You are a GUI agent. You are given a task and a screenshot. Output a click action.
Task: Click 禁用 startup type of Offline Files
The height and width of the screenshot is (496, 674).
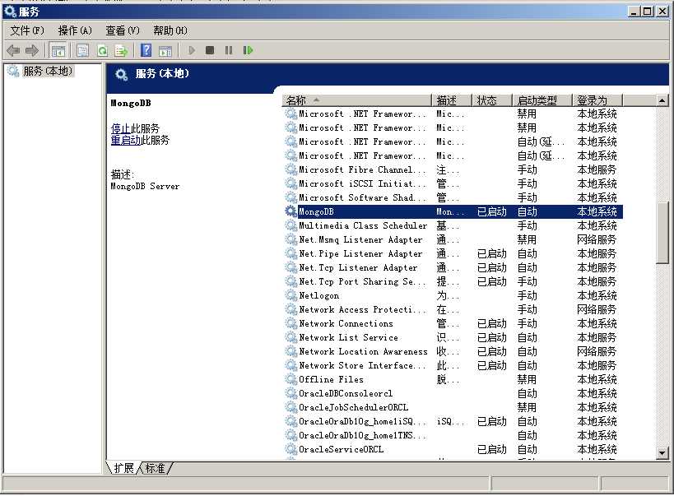coord(527,379)
